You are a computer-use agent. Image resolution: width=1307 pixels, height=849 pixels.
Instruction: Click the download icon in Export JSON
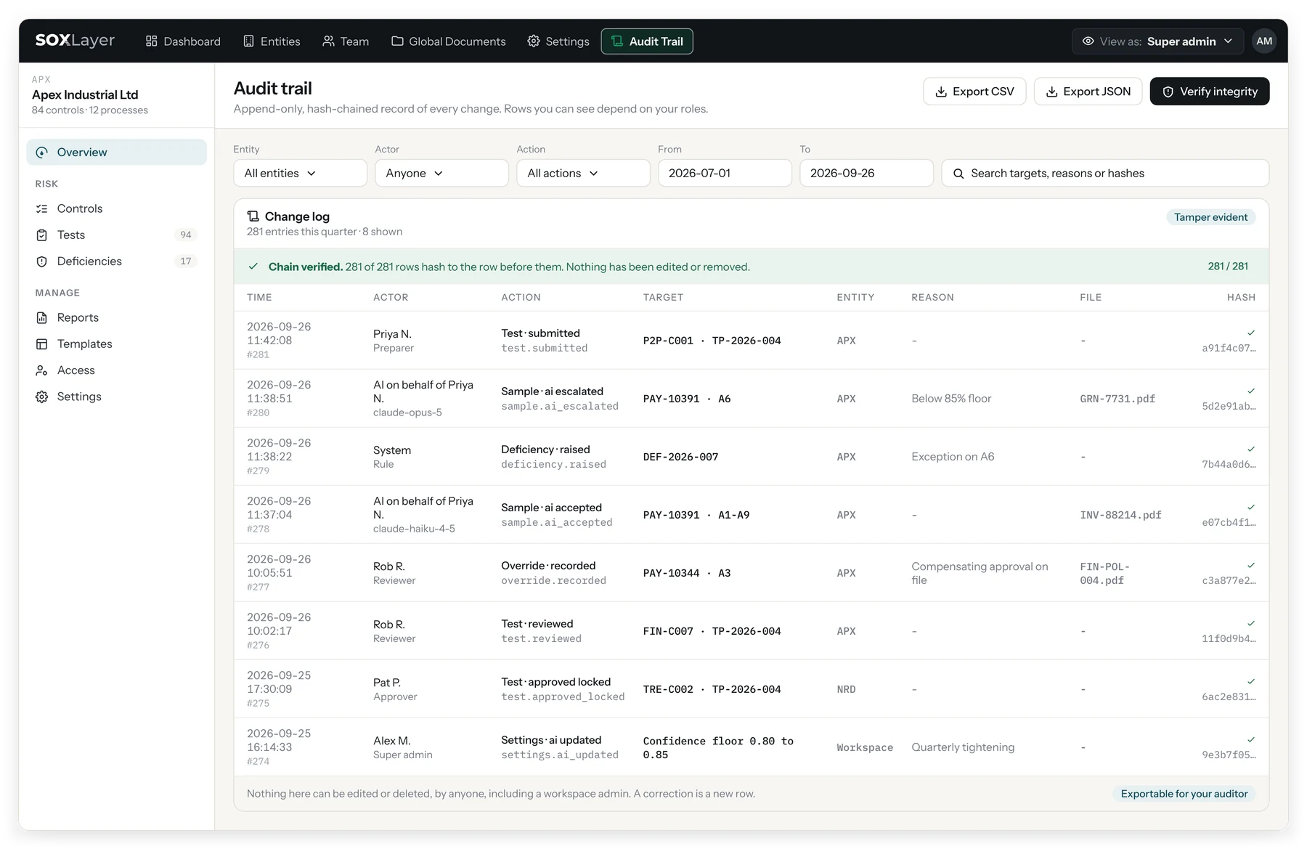[x=1051, y=92]
